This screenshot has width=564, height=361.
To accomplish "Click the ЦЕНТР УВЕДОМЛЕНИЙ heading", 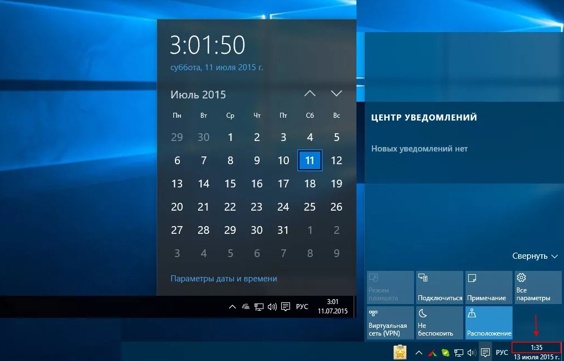I will point(424,117).
